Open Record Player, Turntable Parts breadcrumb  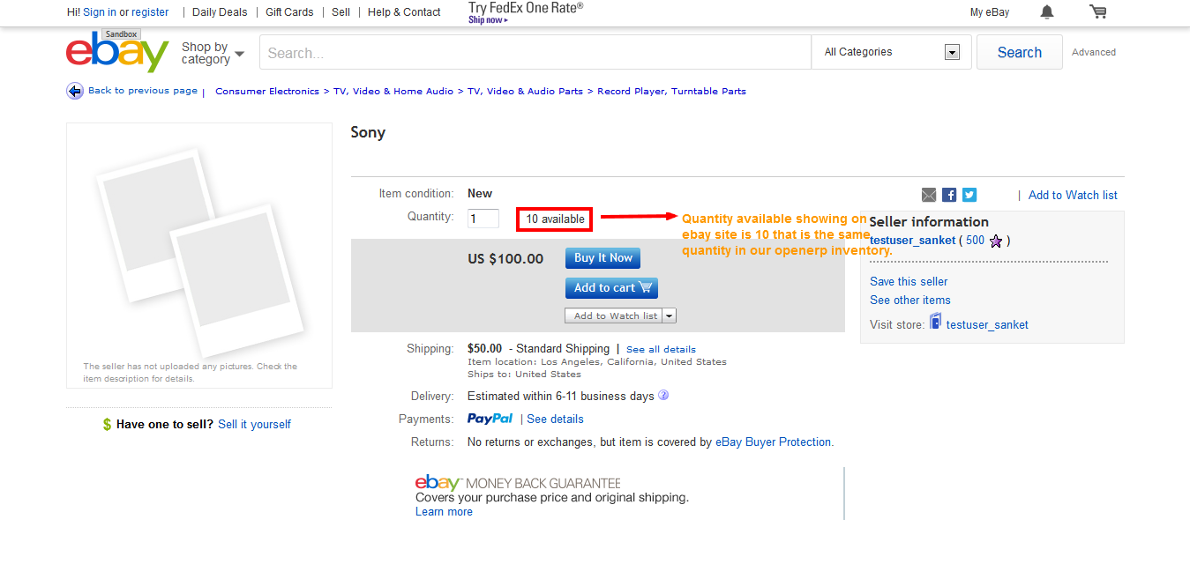671,91
